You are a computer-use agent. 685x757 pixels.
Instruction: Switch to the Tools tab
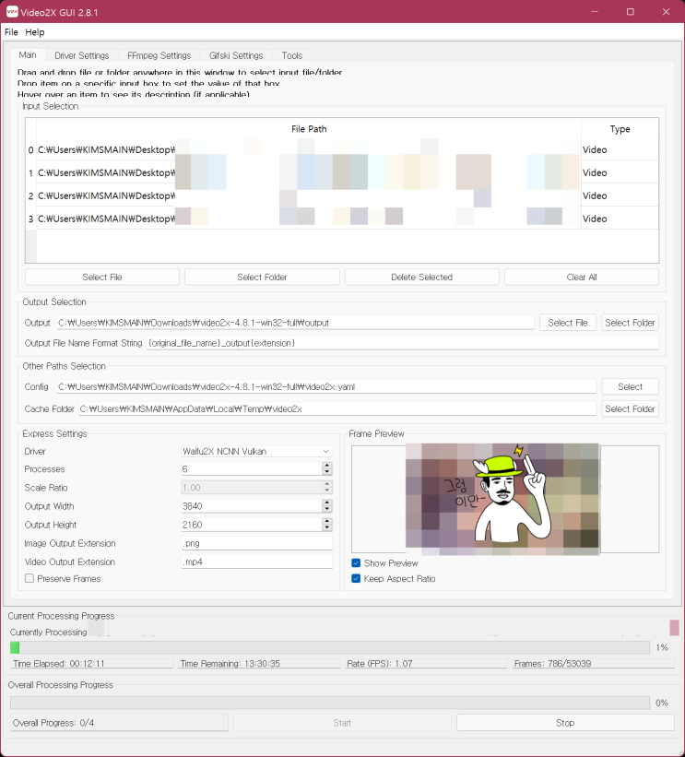point(292,55)
